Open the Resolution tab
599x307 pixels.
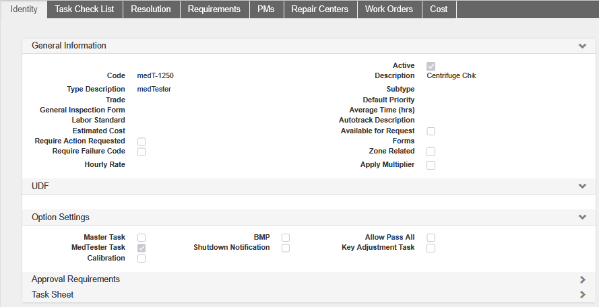tap(151, 9)
